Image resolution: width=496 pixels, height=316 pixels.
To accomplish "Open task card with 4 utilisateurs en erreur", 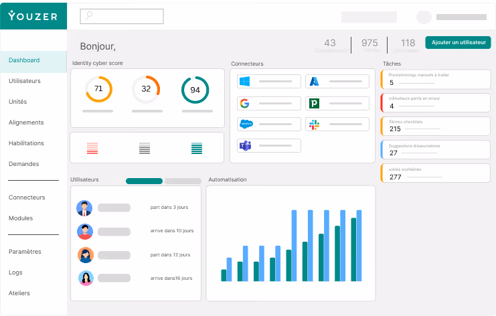I will (x=435, y=103).
